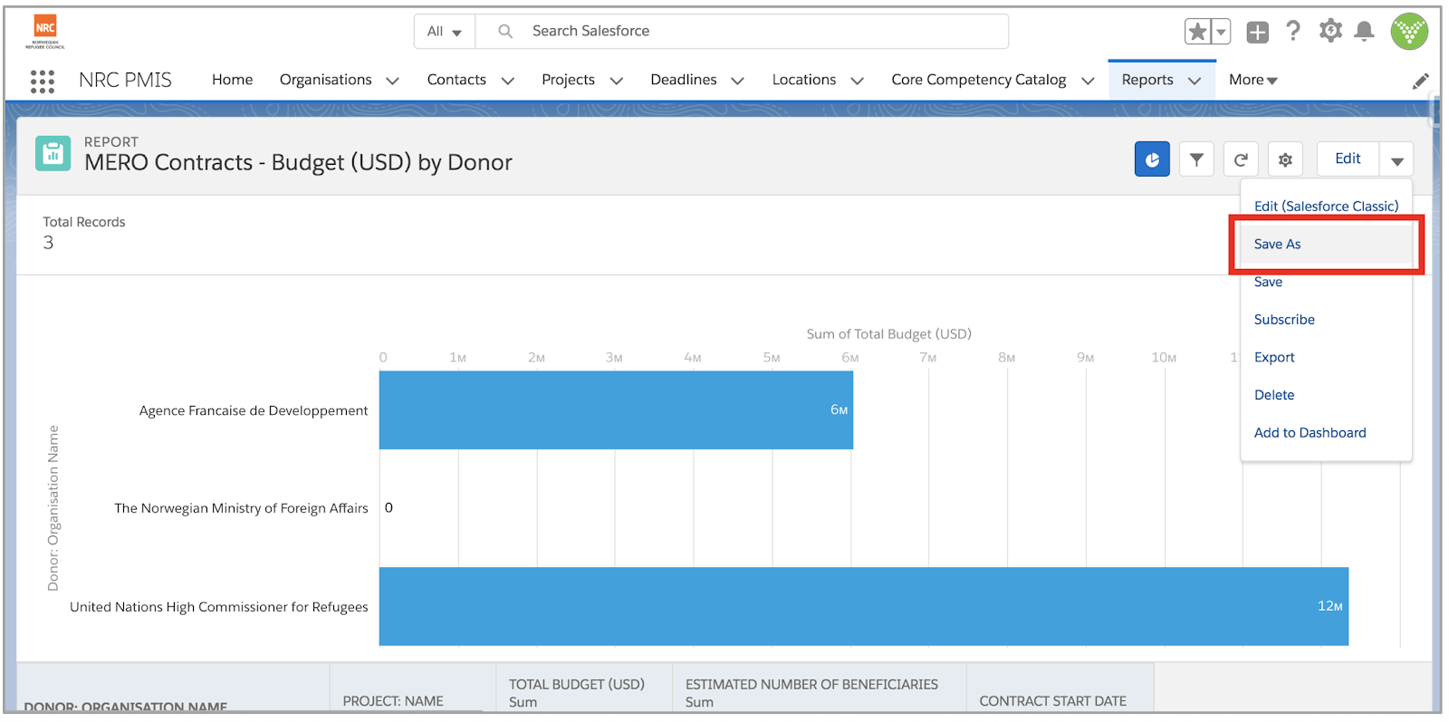1449x722 pixels.
Task: Expand the Projects tab chevron
Action: tap(616, 81)
